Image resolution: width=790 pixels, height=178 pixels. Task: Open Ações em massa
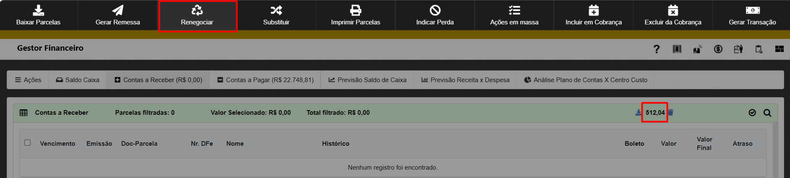point(514,15)
